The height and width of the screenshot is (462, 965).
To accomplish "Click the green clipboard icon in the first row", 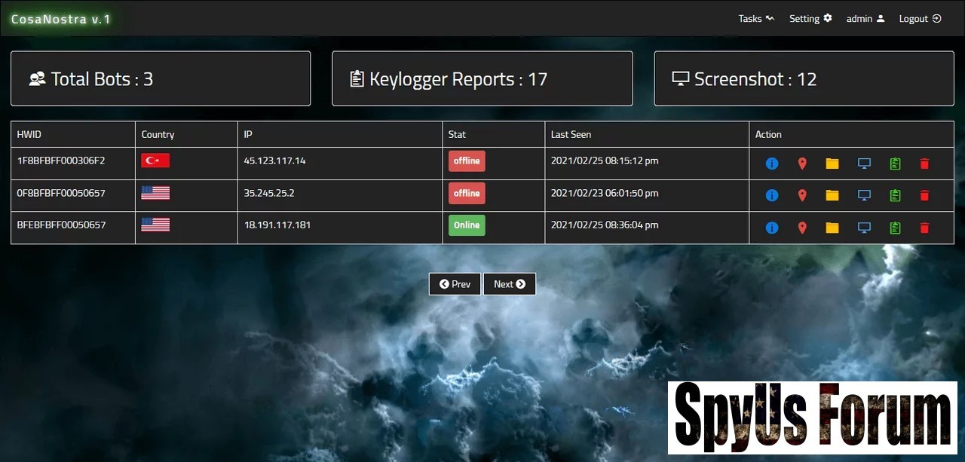I will (895, 164).
